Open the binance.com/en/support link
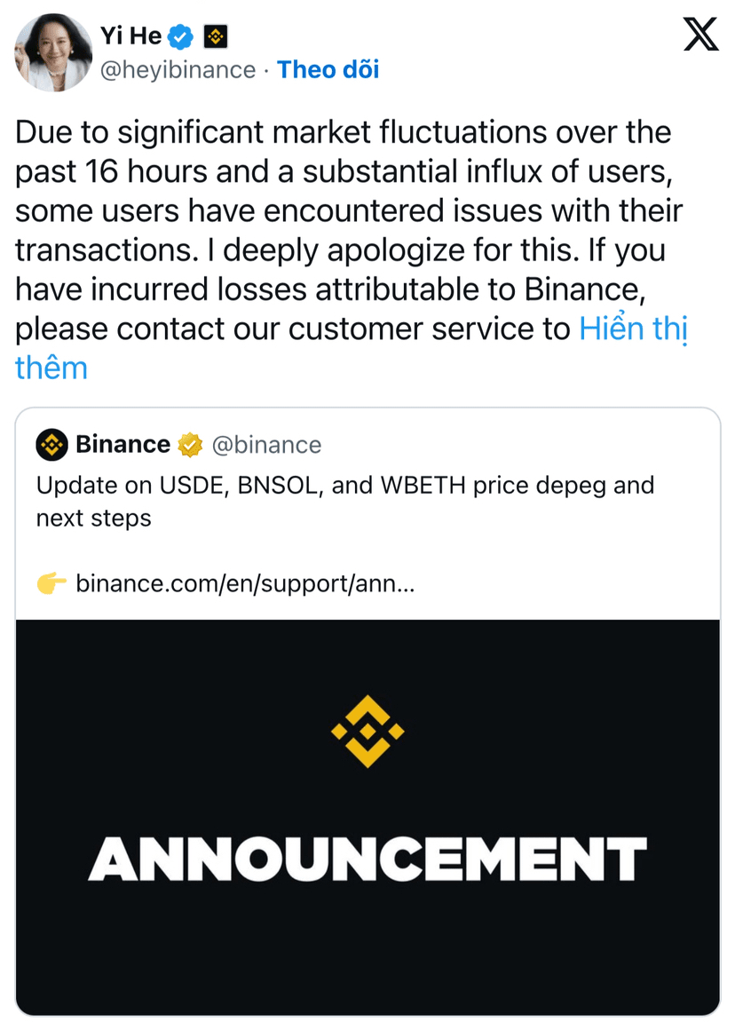Viewport: 735px width, 1022px height. tap(245, 584)
